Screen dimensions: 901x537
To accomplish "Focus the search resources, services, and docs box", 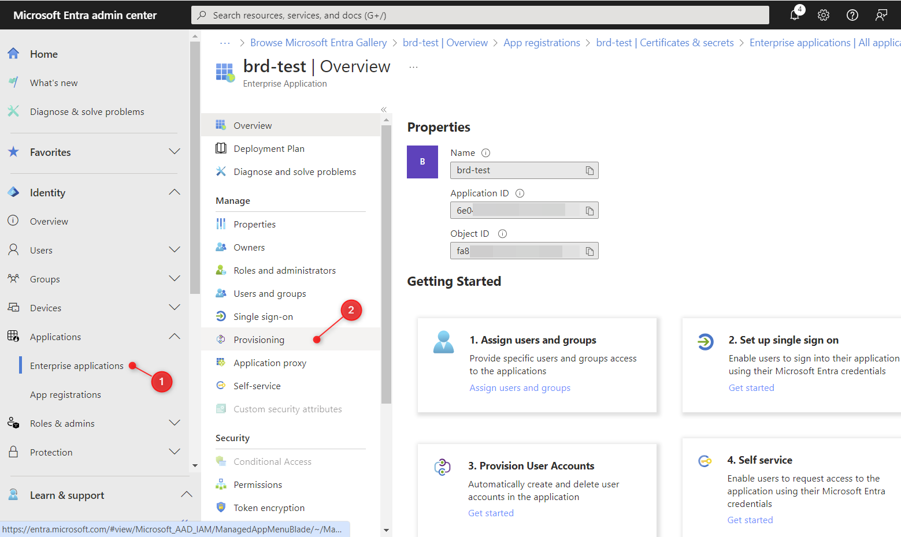I will pos(480,15).
